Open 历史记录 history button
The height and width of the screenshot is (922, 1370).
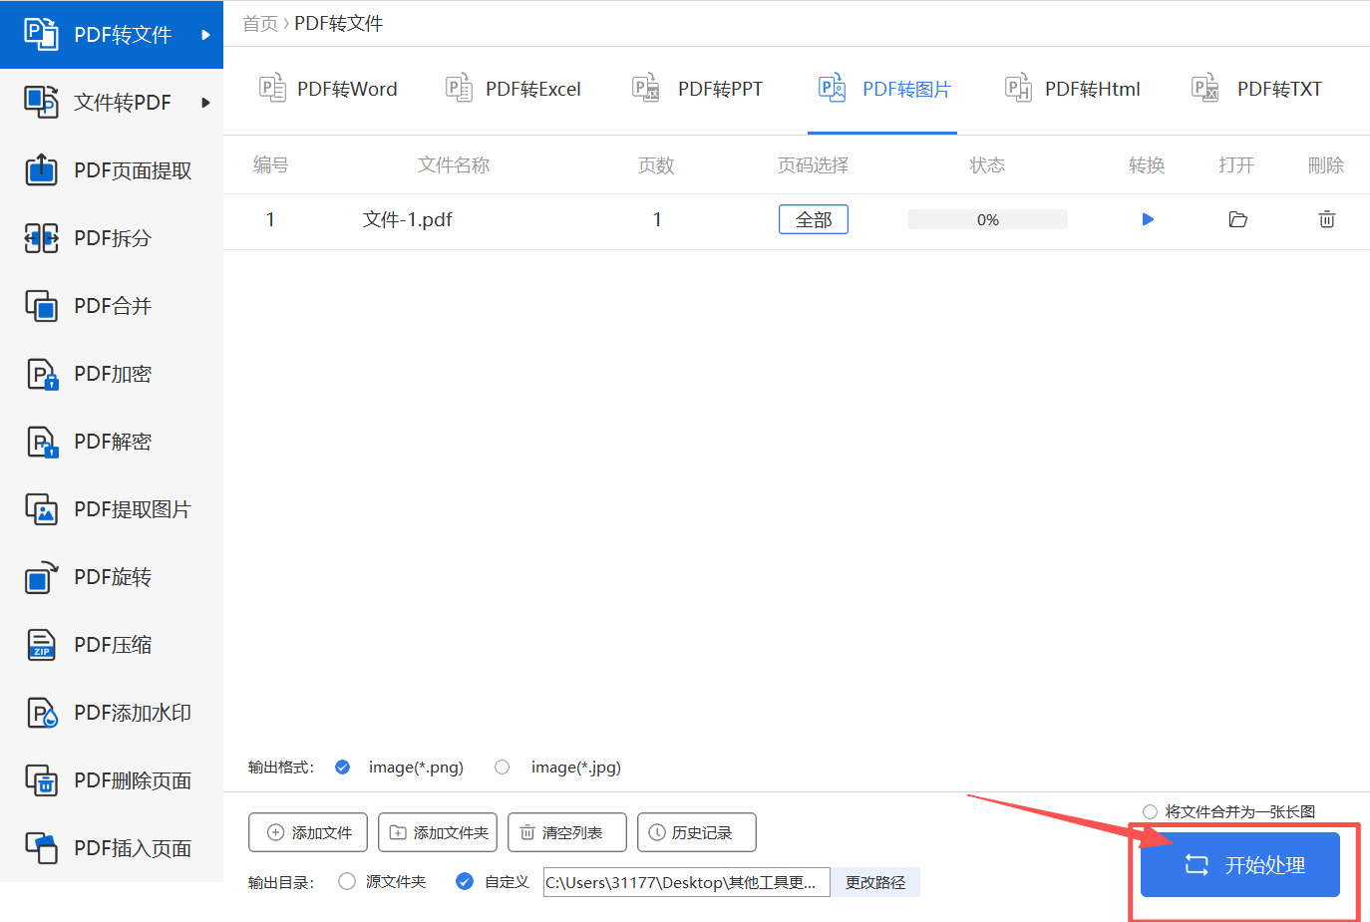pos(697,832)
